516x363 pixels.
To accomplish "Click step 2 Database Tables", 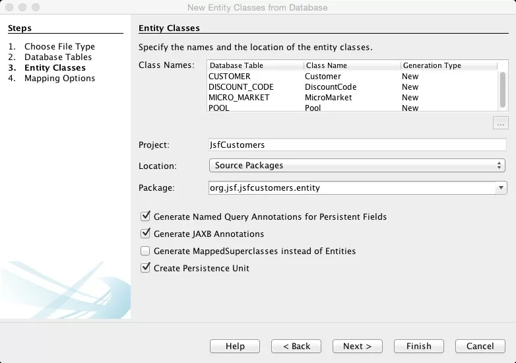I will (58, 57).
